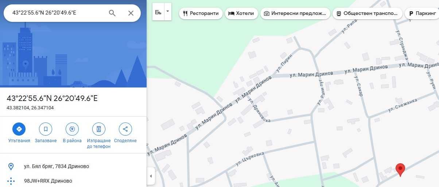This screenshot has height=187, width=439.
Task: Select the Интересни предлож... chip
Action: pyautogui.click(x=295, y=13)
